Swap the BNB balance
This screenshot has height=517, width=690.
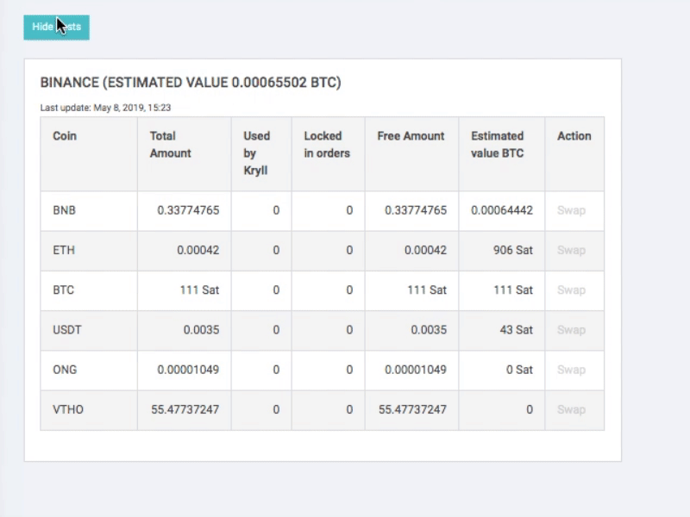571,210
